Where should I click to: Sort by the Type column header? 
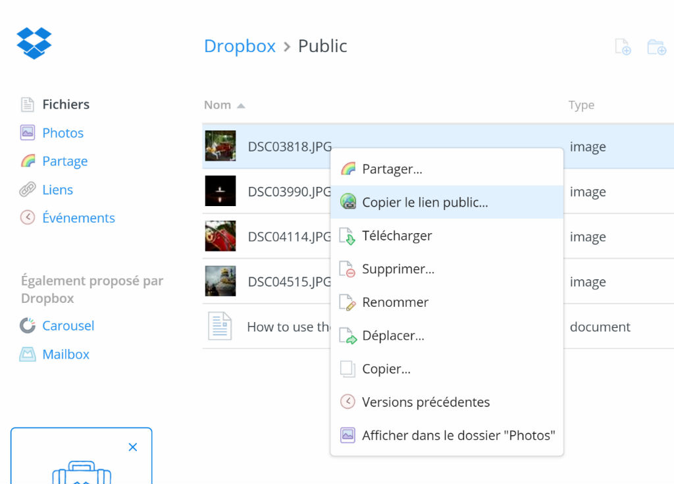(582, 105)
